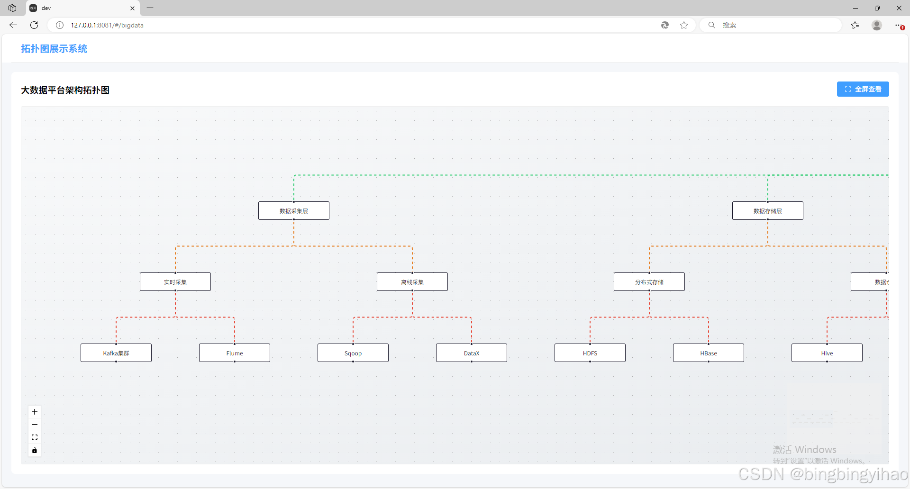The width and height of the screenshot is (910, 489).
Task: Select the 实时采集 node
Action: point(175,282)
